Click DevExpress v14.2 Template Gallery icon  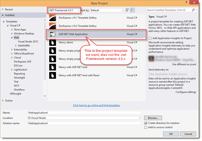[x=53, y=26]
